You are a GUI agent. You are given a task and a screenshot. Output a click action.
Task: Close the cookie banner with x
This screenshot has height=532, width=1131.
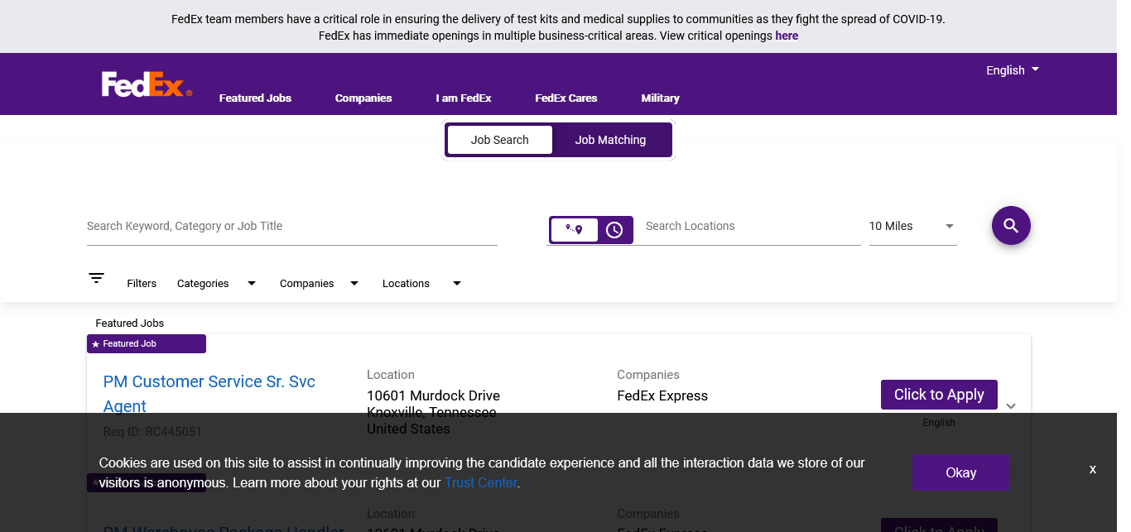pyautogui.click(x=1092, y=469)
